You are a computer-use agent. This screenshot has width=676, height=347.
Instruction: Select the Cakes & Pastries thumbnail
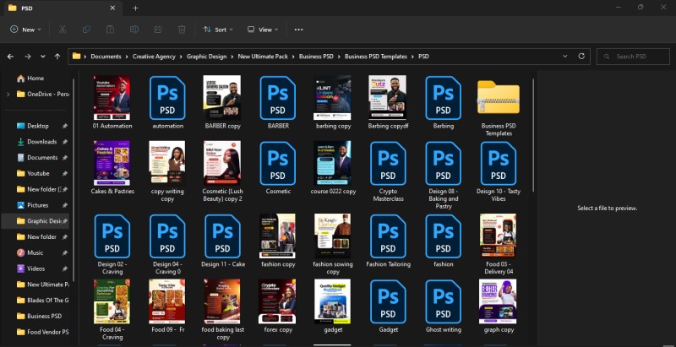pos(112,163)
